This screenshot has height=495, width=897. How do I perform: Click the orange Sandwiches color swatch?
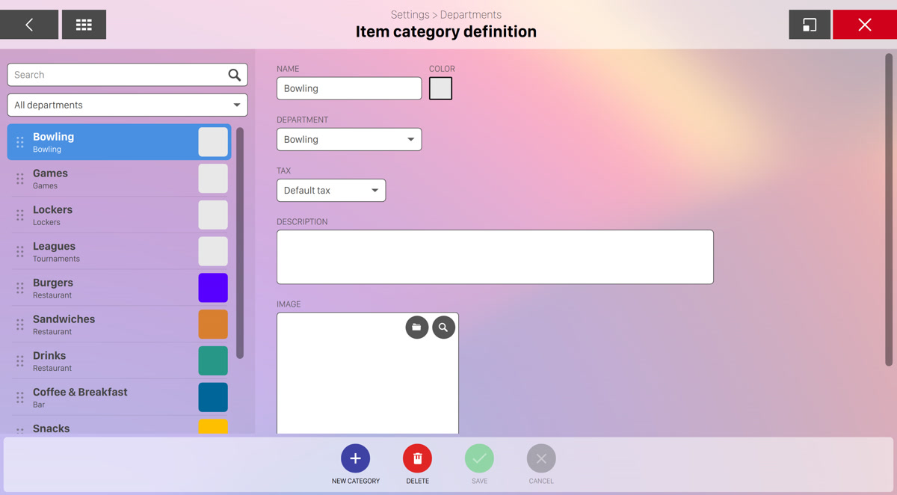(x=213, y=325)
